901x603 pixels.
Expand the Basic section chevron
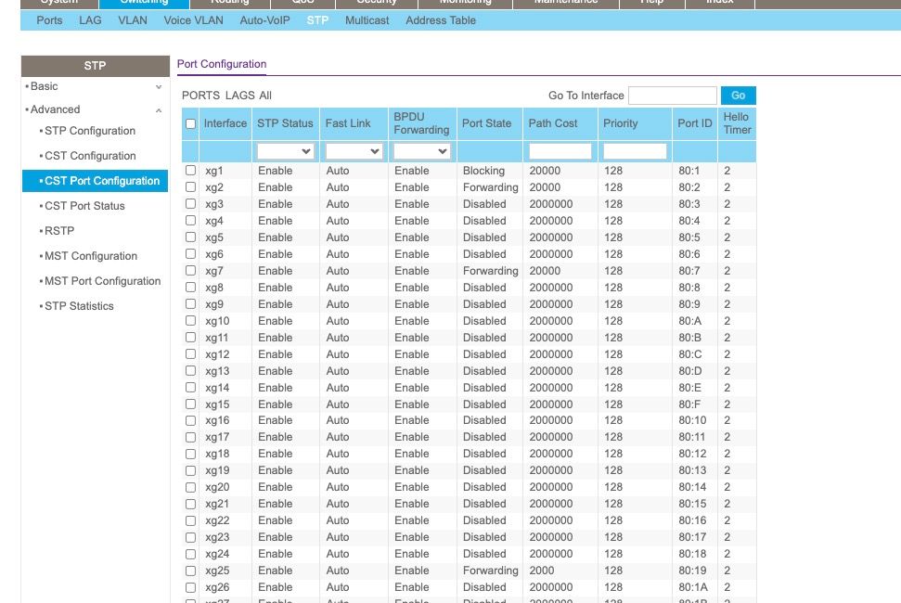coord(159,86)
